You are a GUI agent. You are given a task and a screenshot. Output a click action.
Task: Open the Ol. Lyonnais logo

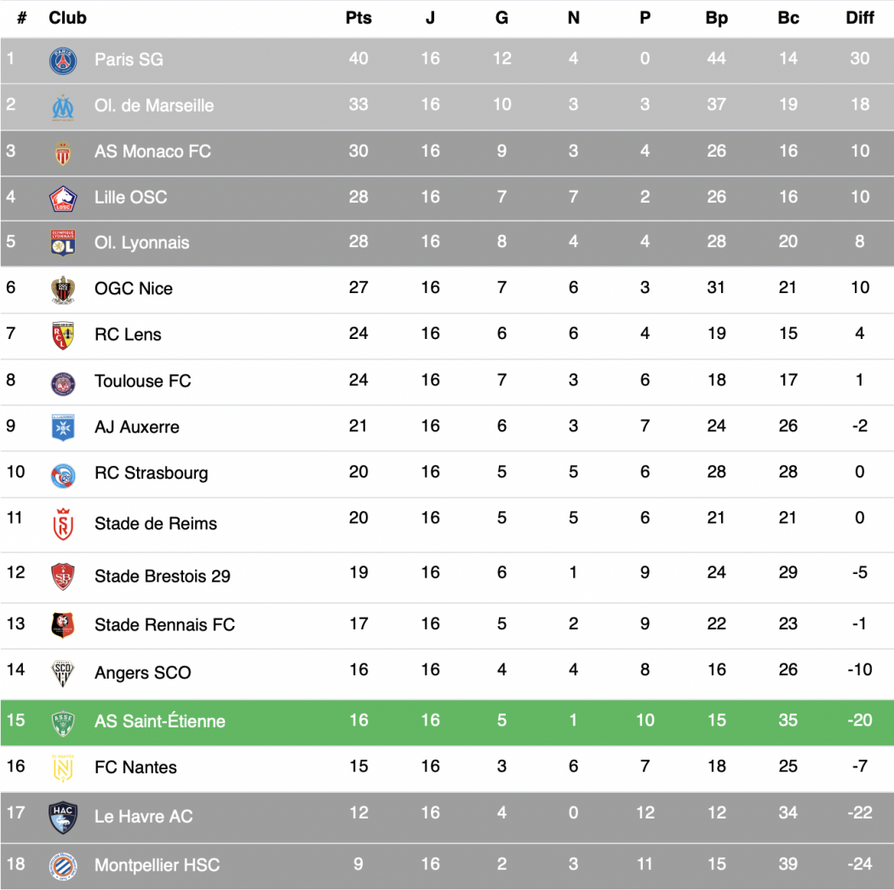[63, 243]
